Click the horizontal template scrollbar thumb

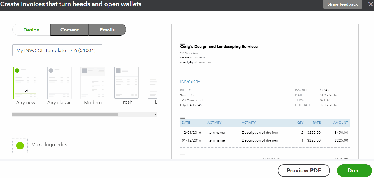click(65, 114)
